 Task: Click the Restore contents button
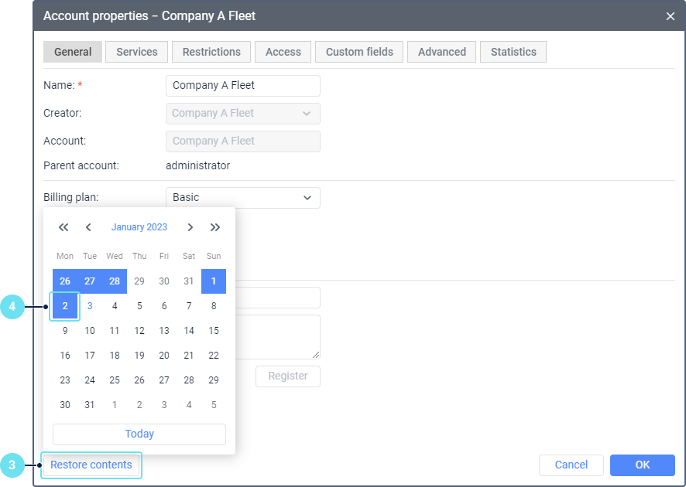(x=91, y=465)
